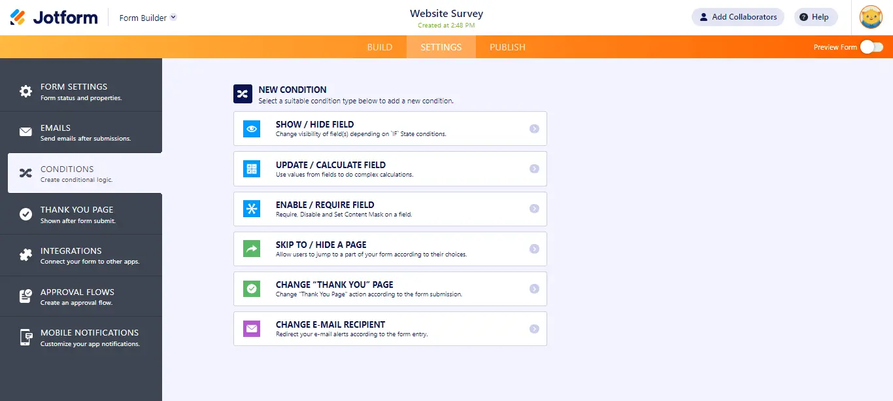This screenshot has height=401, width=893.
Task: Click the person icon in Add Collaborators
Action: 703,17
